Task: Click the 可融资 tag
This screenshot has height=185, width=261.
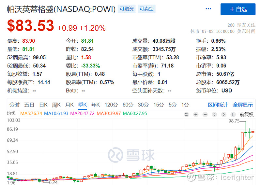Action: tap(127, 9)
